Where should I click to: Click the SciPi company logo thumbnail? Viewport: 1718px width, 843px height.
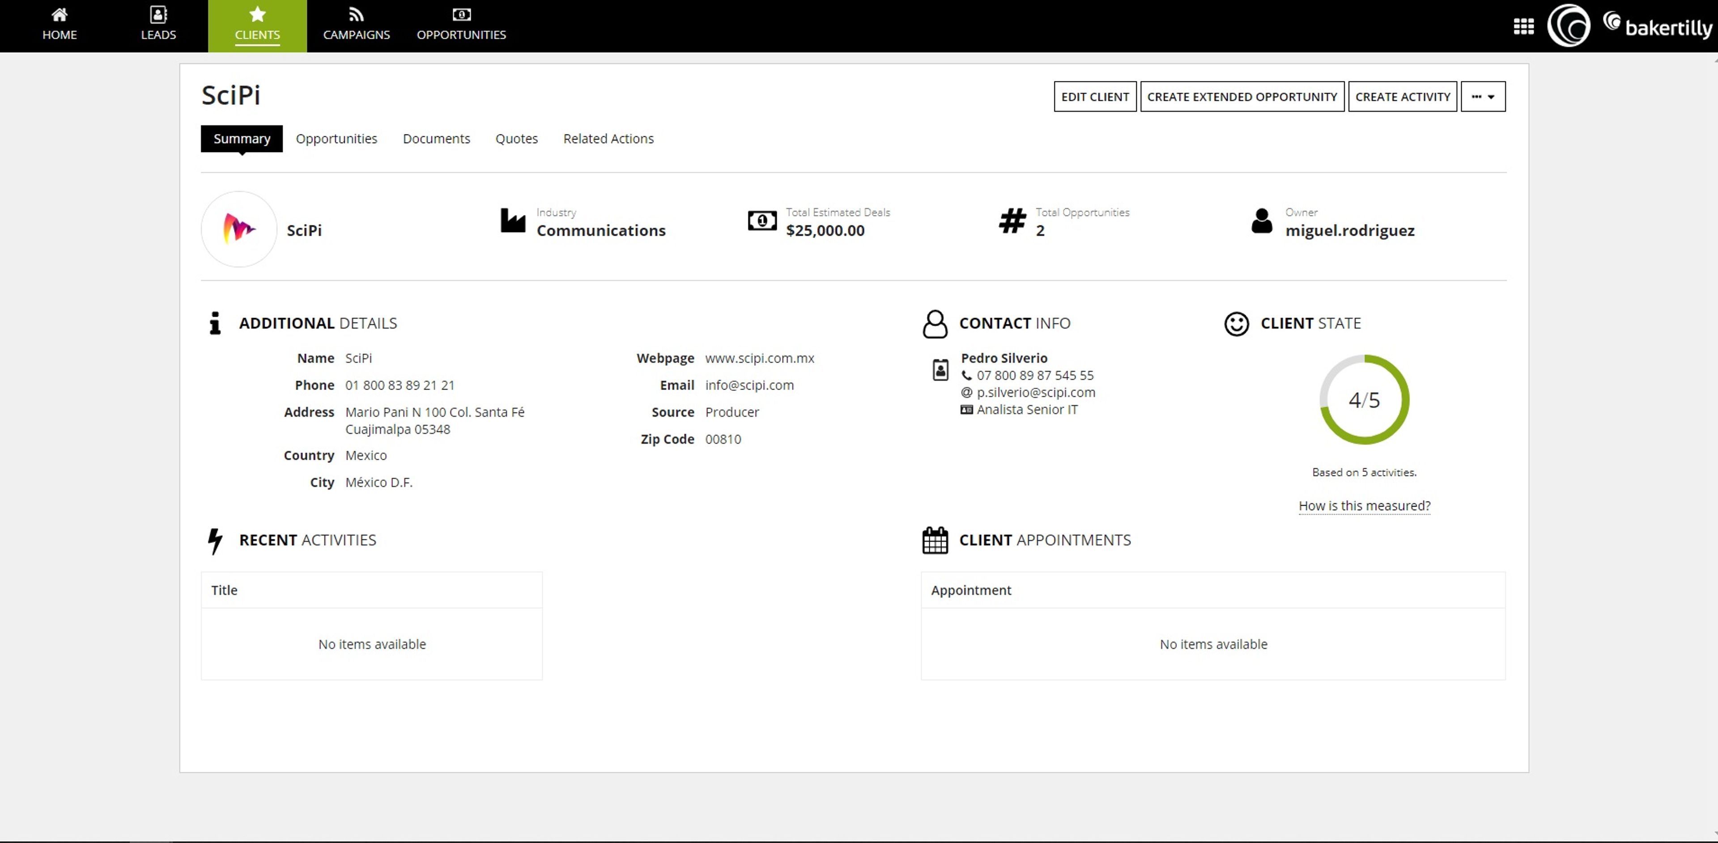tap(239, 229)
